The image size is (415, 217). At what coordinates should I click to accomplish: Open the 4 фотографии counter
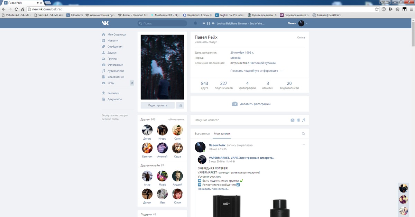[247, 85]
